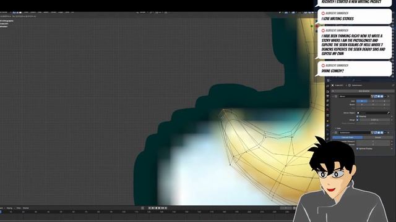Screen dimensions: 396x222
Task: Open the Scene properties tab icon
Action: click(327, 105)
